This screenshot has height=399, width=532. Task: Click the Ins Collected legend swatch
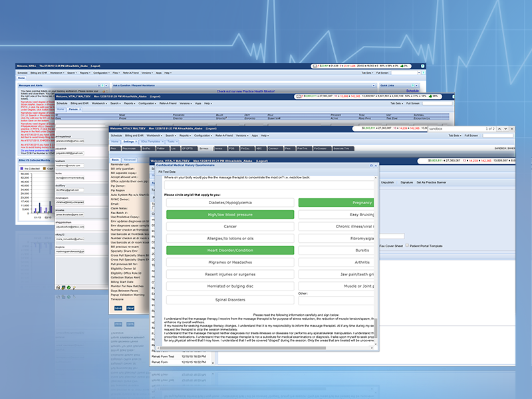pyautogui.click(x=22, y=168)
